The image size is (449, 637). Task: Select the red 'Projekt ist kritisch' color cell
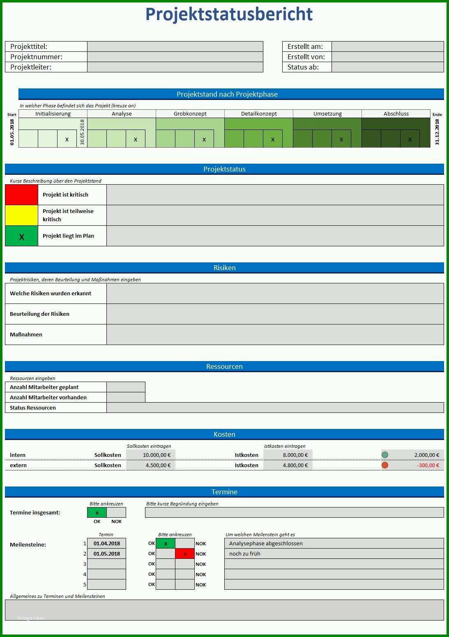(21, 195)
